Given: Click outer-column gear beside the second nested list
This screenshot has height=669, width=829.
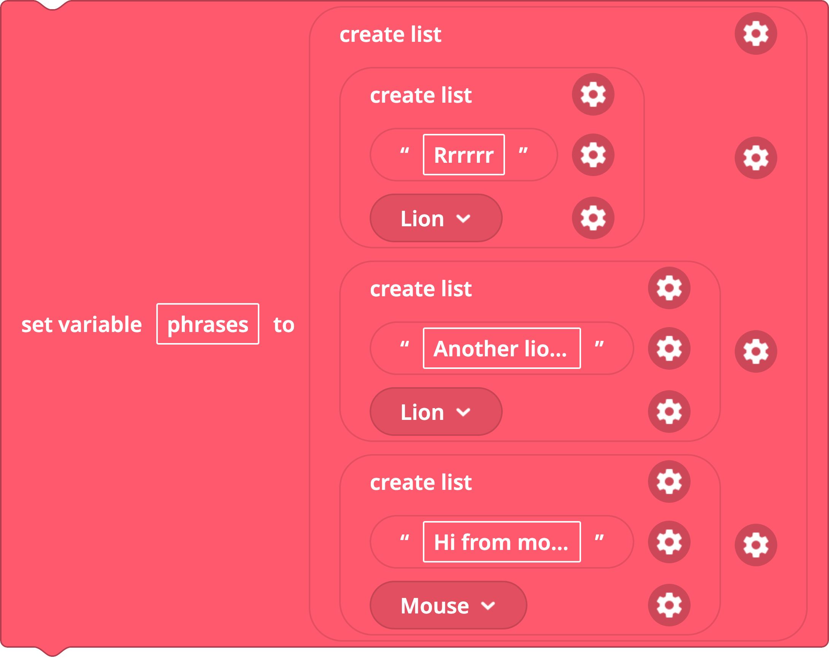Looking at the screenshot, I should 756,351.
